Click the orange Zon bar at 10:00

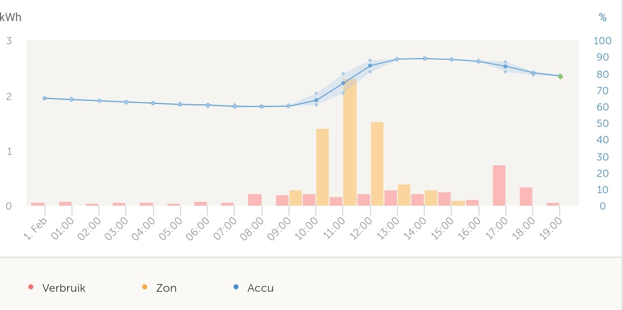323,167
